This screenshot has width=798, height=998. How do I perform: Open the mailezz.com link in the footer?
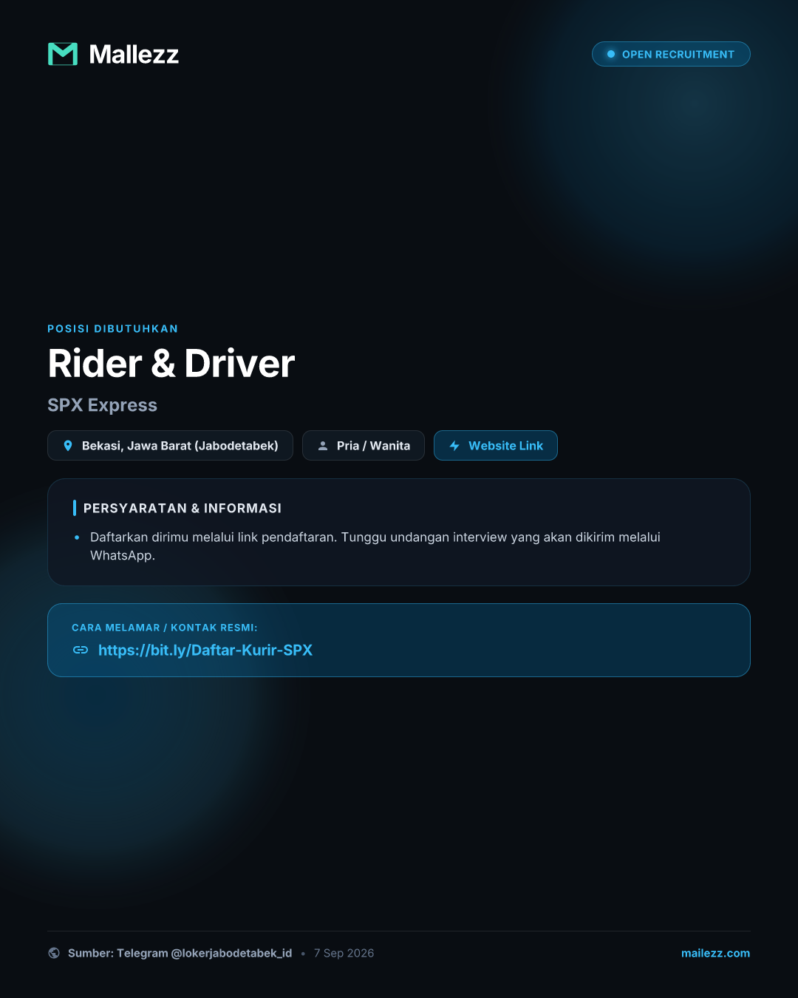click(x=715, y=953)
